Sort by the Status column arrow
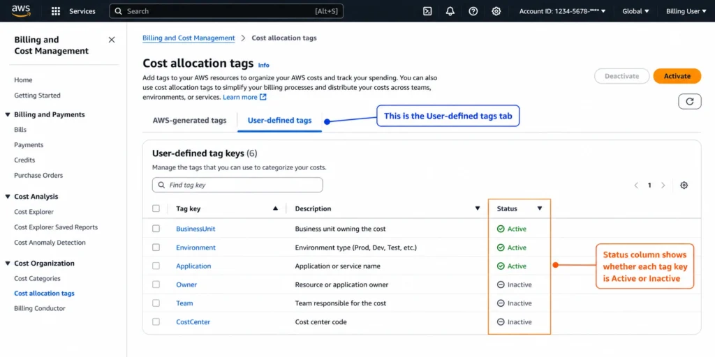This screenshot has height=357, width=715. click(x=540, y=208)
